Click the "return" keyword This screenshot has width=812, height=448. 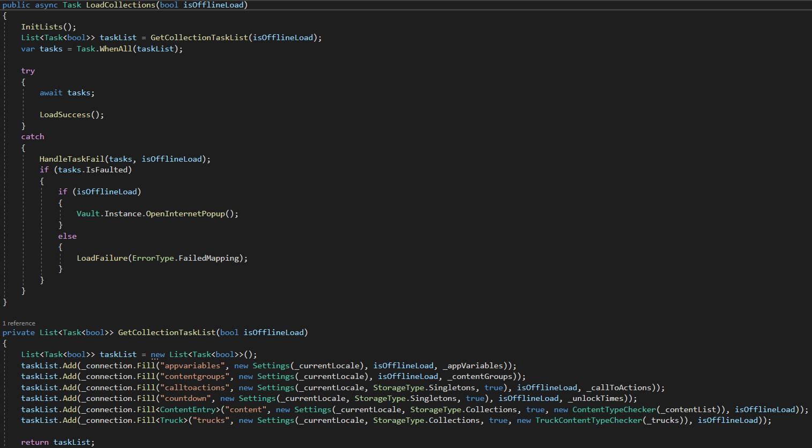pos(35,442)
